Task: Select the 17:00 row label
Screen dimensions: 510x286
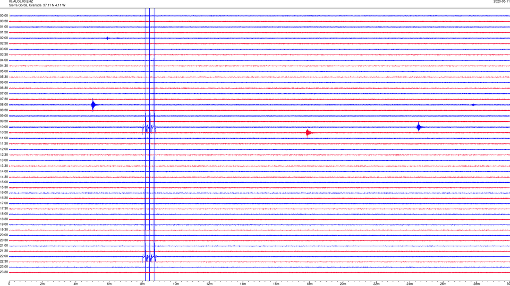Action: 4,203
